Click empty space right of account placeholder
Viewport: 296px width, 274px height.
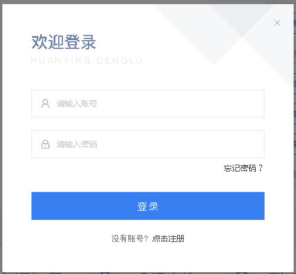pos(181,104)
